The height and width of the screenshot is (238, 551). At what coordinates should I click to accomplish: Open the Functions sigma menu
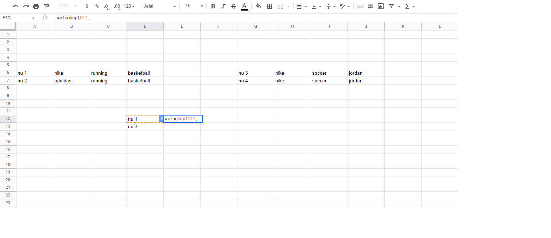coord(408,6)
